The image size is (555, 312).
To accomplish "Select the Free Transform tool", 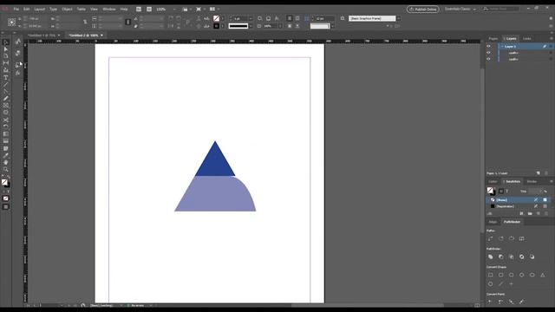I will 6,127.
